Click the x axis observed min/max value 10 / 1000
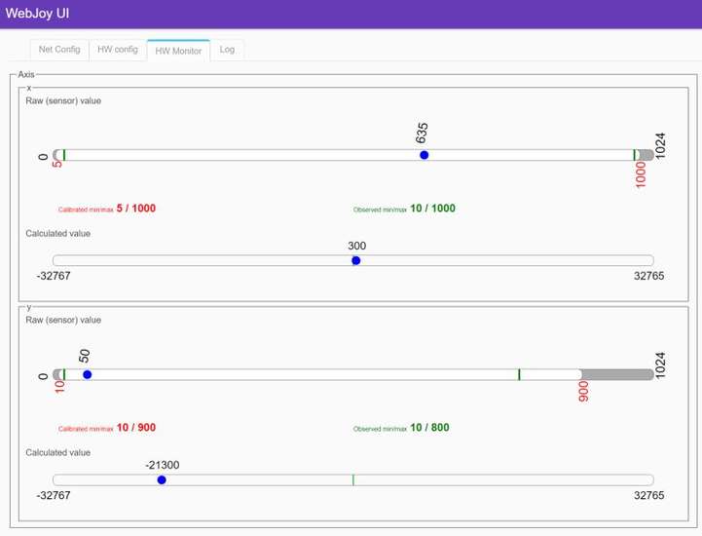Image resolution: width=702 pixels, height=536 pixels. pos(433,209)
